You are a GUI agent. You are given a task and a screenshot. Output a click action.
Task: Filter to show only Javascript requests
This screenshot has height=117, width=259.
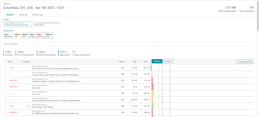click(40, 36)
